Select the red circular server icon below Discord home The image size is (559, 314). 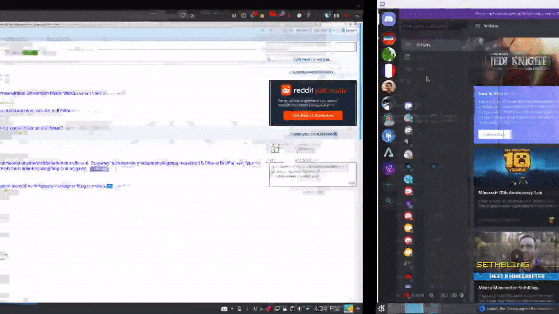click(x=388, y=38)
